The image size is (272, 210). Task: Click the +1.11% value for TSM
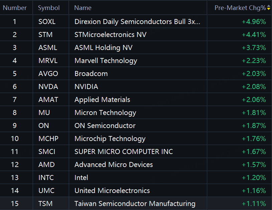coord(254,204)
